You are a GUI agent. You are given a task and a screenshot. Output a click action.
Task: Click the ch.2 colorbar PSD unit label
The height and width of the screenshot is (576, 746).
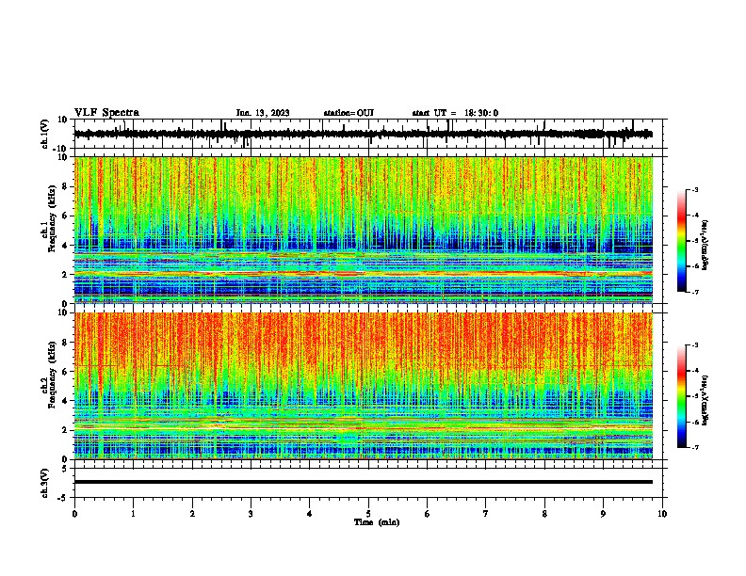click(x=705, y=400)
